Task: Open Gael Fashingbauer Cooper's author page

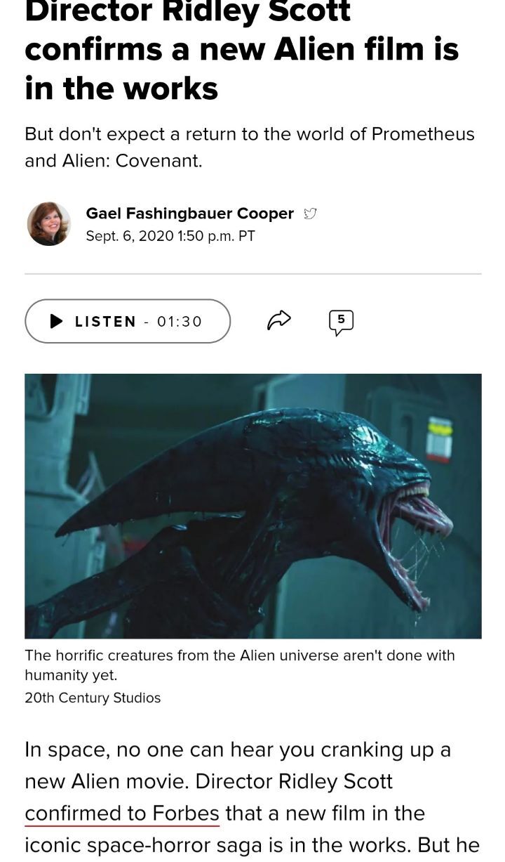Action: (x=189, y=213)
